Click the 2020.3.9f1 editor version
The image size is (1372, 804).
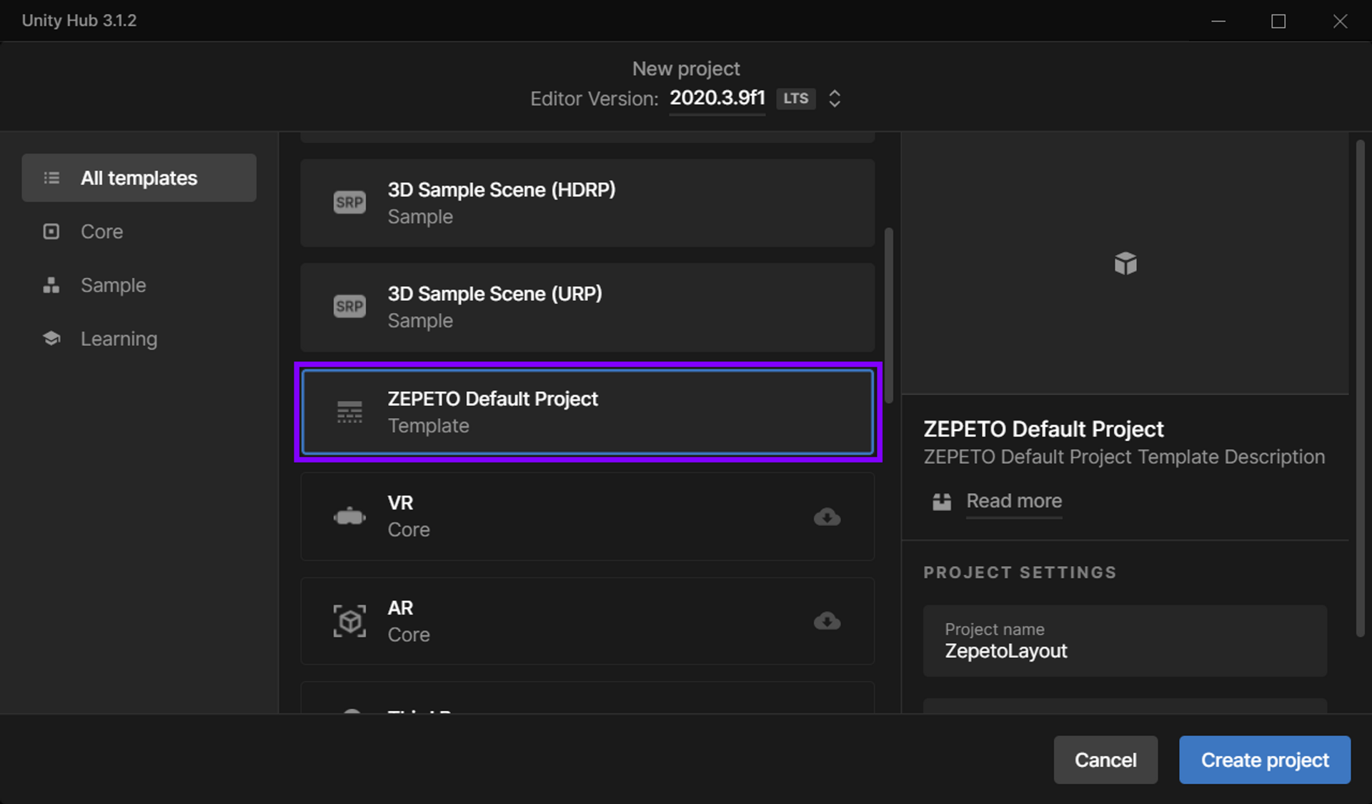click(717, 98)
